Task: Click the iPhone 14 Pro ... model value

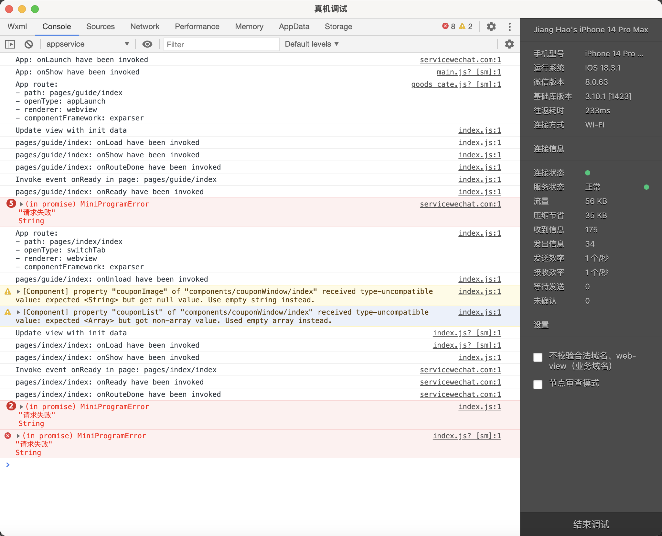Action: tap(614, 54)
